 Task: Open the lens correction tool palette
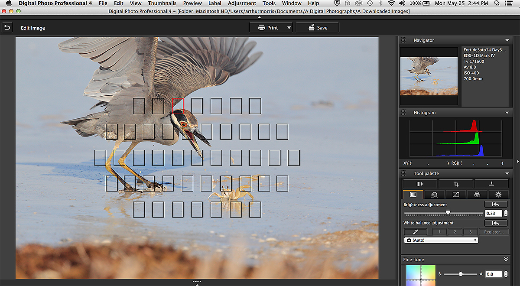[419, 184]
